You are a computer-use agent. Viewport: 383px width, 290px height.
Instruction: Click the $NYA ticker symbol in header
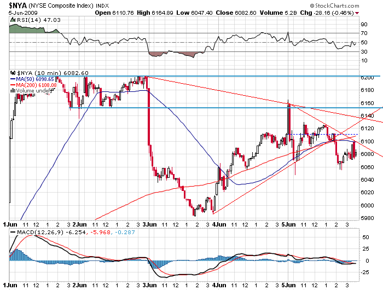pos(18,5)
